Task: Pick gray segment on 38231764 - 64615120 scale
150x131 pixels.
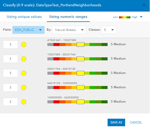Action: tap(50, 73)
